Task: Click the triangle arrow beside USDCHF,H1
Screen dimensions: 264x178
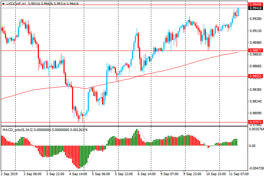Action: 3,4
